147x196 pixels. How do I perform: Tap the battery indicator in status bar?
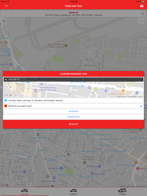pyautogui.click(x=143, y=2)
